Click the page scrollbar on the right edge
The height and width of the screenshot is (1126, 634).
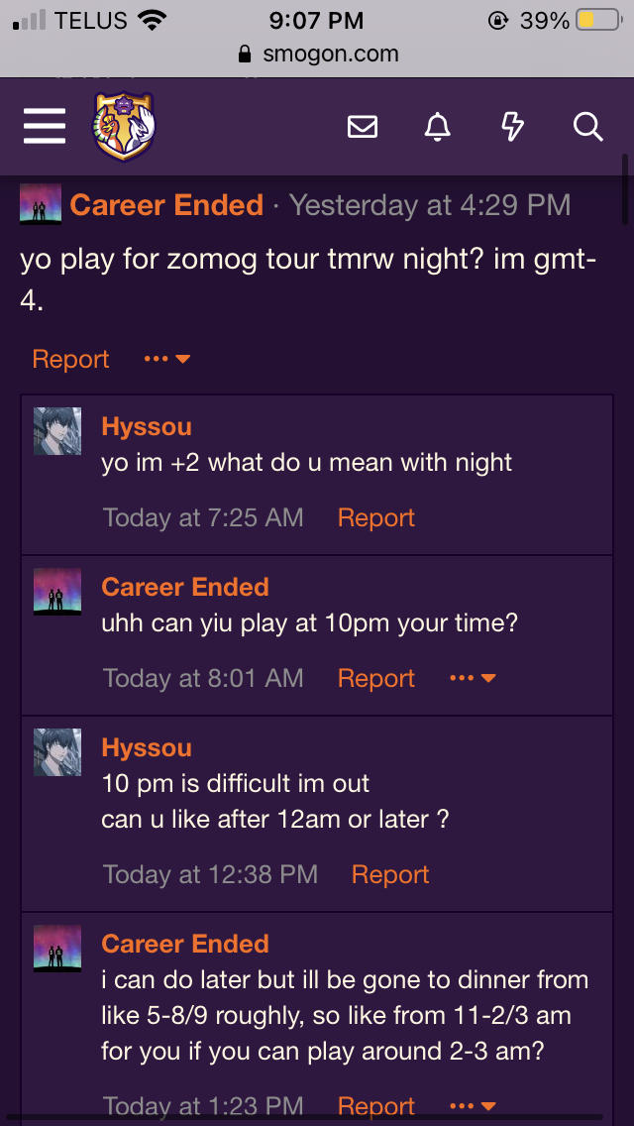click(x=627, y=188)
